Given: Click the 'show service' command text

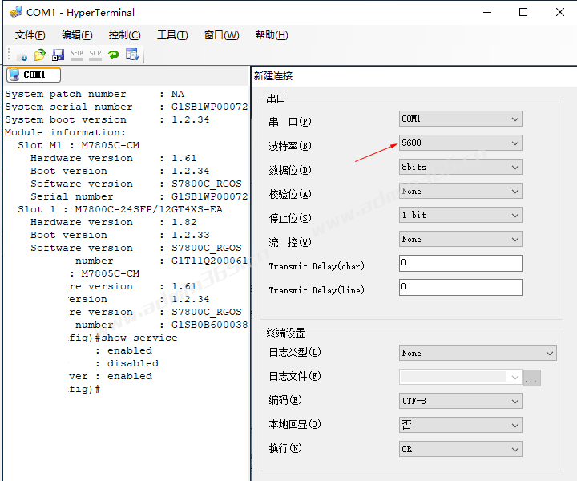Looking at the screenshot, I should point(139,338).
